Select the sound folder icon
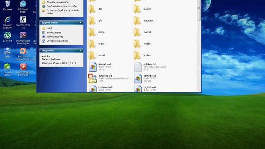Screen dimensions: 265x149 click(x=92, y=55)
